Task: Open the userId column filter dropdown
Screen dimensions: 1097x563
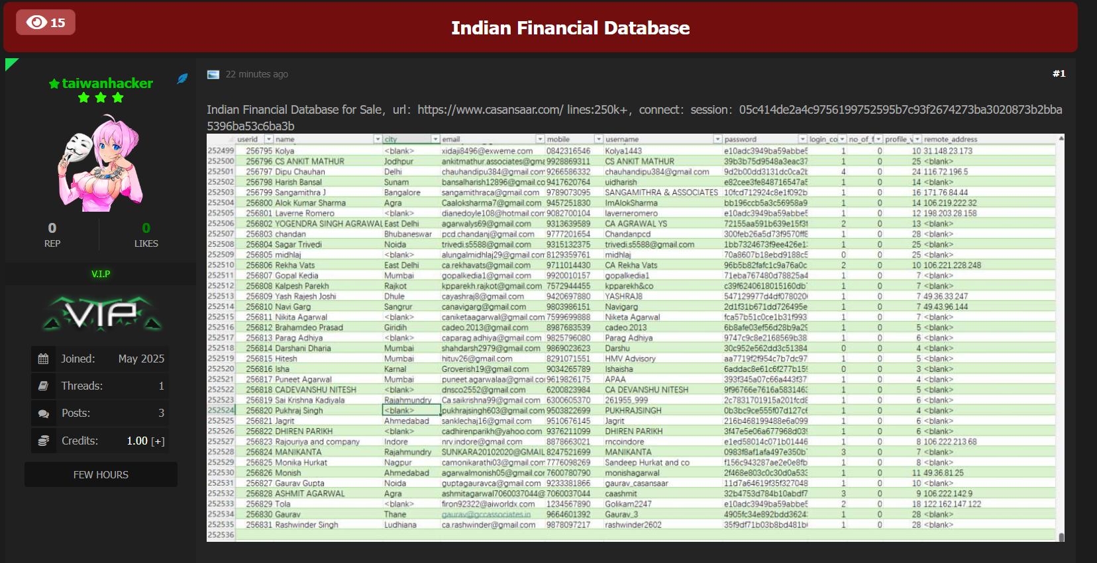Action: coord(269,139)
